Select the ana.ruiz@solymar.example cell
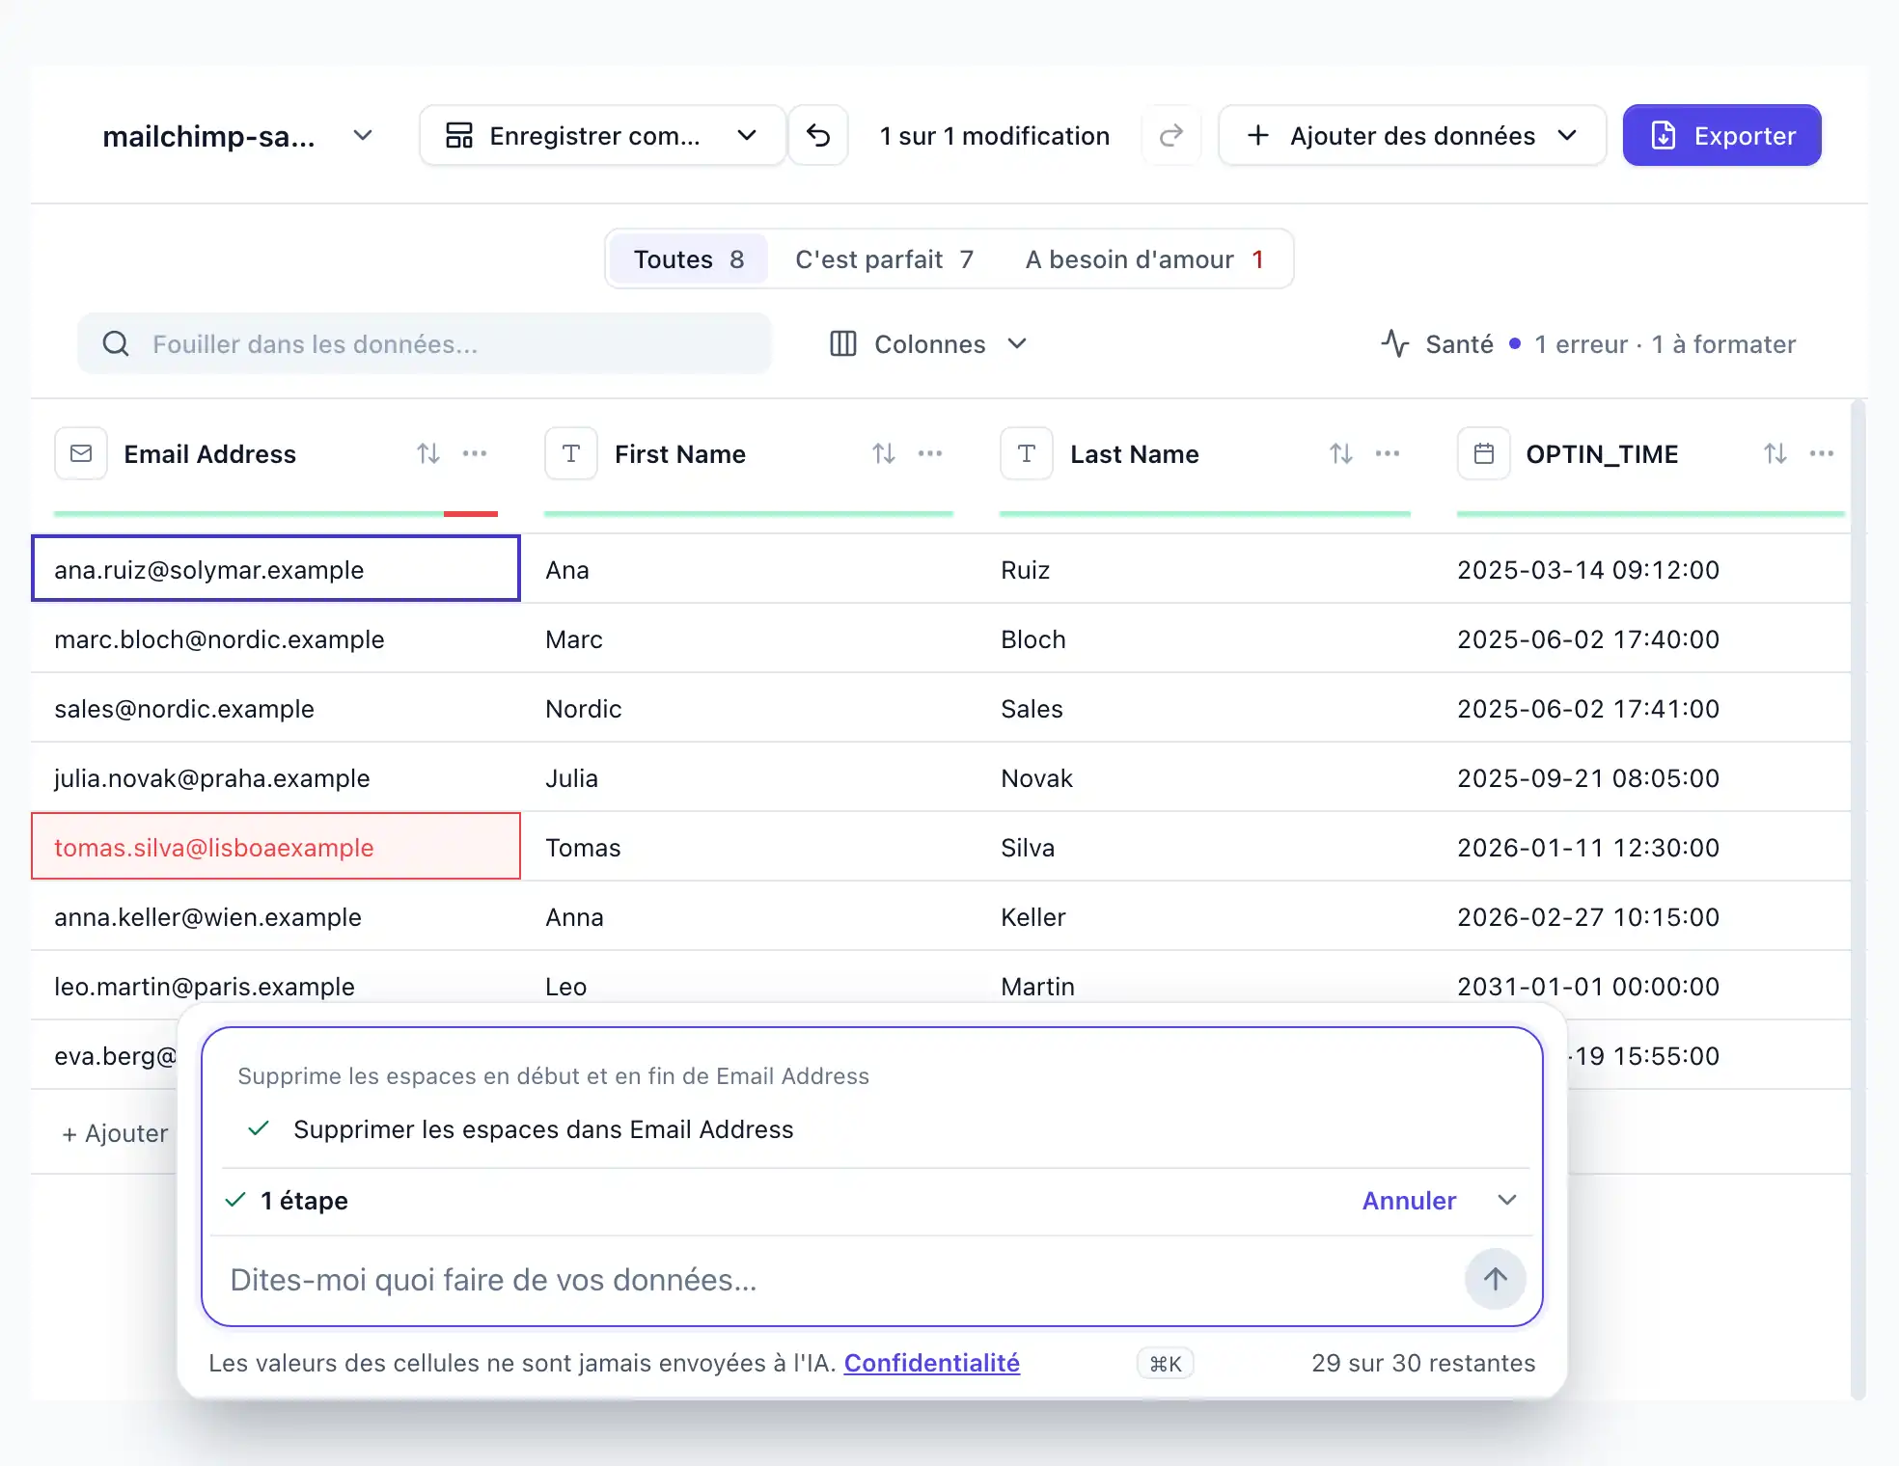 pos(276,569)
